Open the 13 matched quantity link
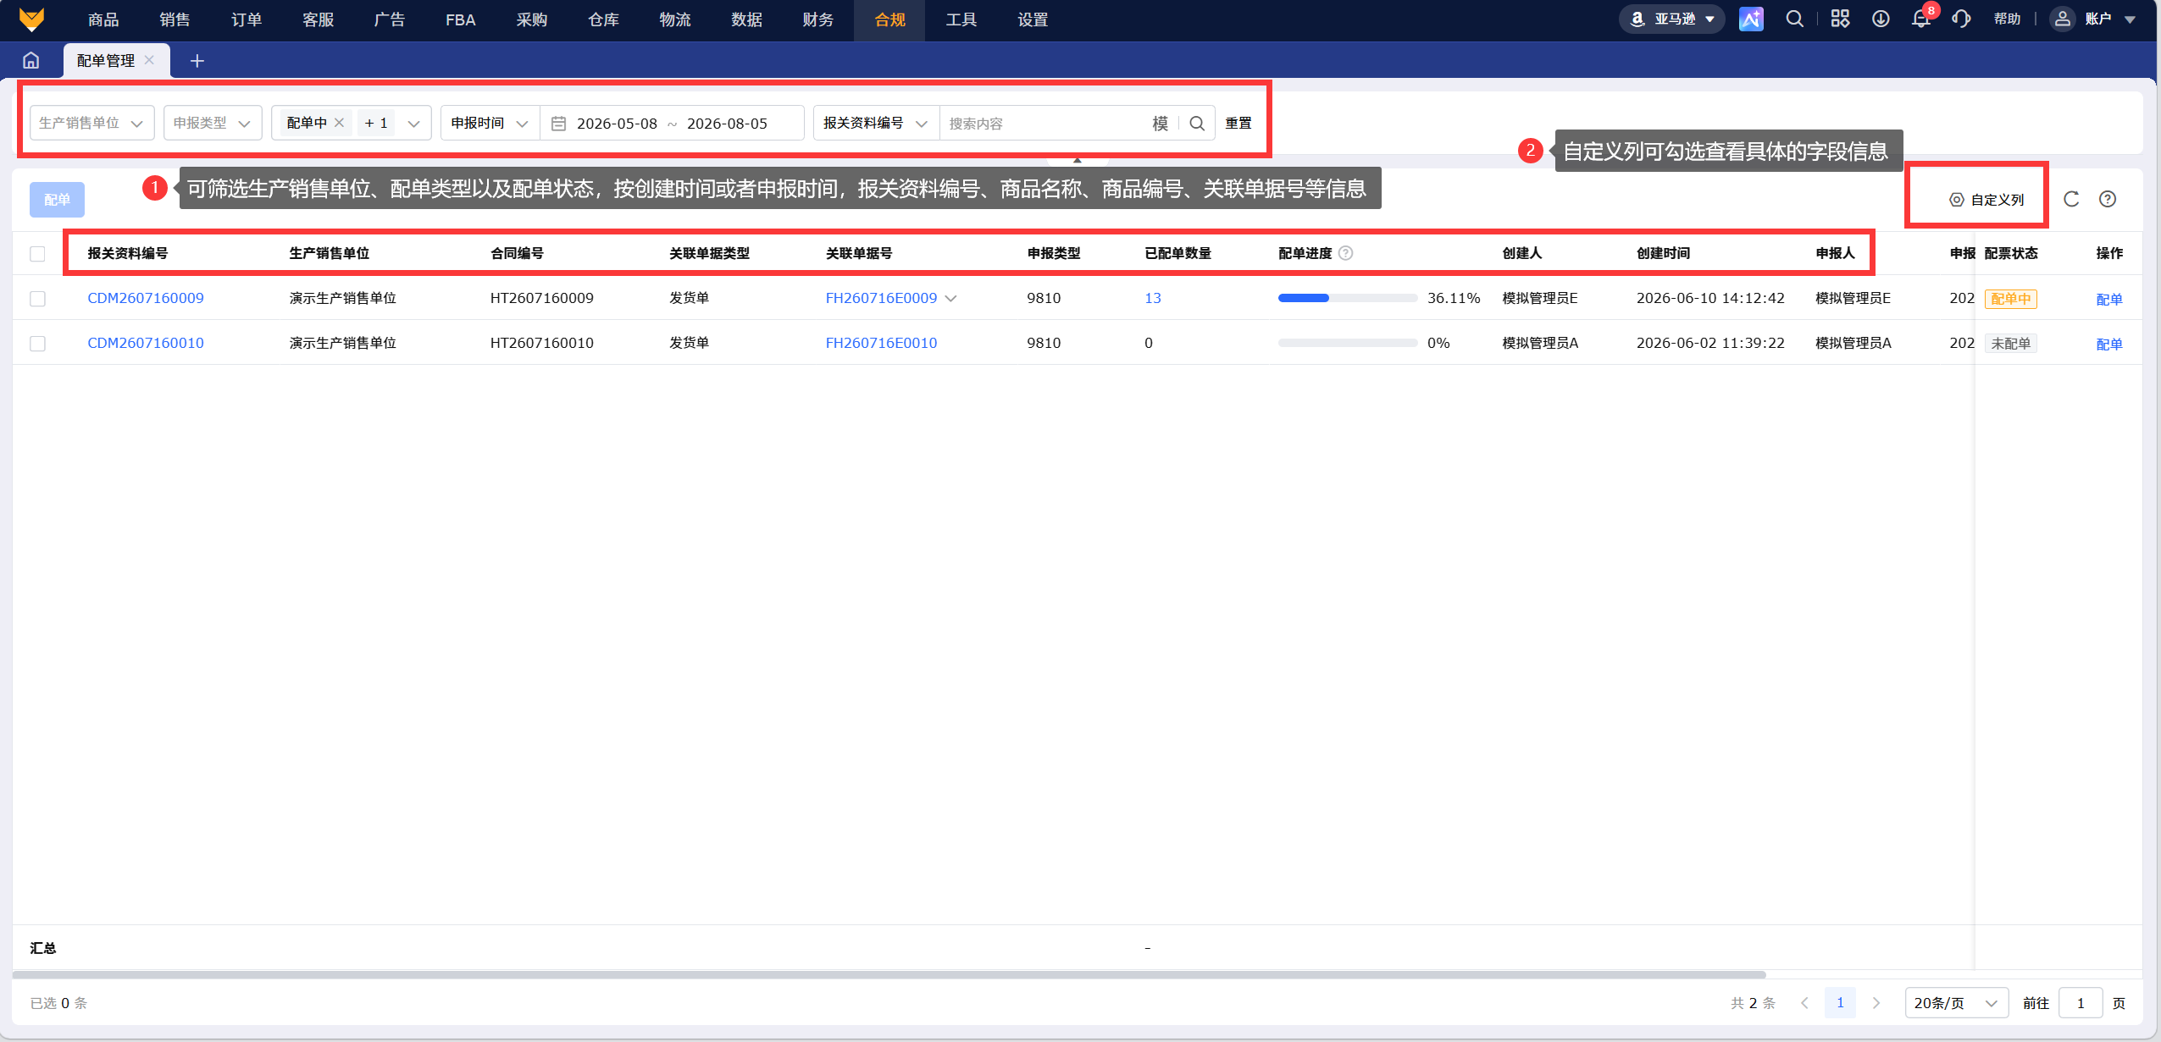Image resolution: width=2161 pixels, height=1042 pixels. click(1152, 298)
